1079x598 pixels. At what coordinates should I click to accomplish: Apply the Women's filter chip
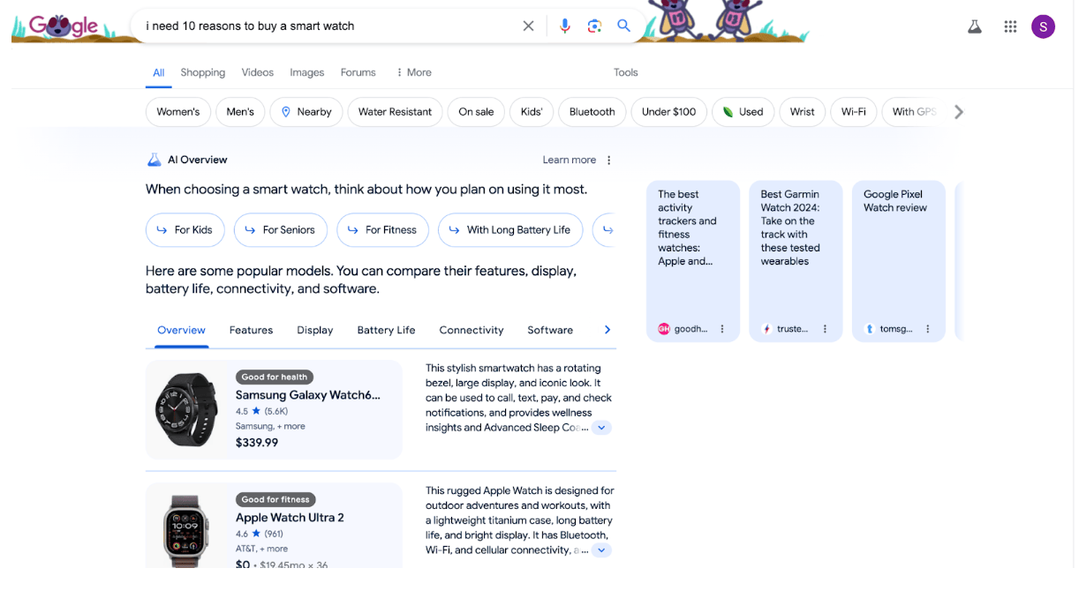click(178, 112)
